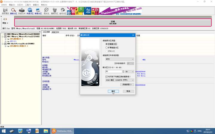Click the 删除分区 (Delete Partition) trash icon
Image resolution: width=215 pixels, height=134 pixels.
pos(55,11)
